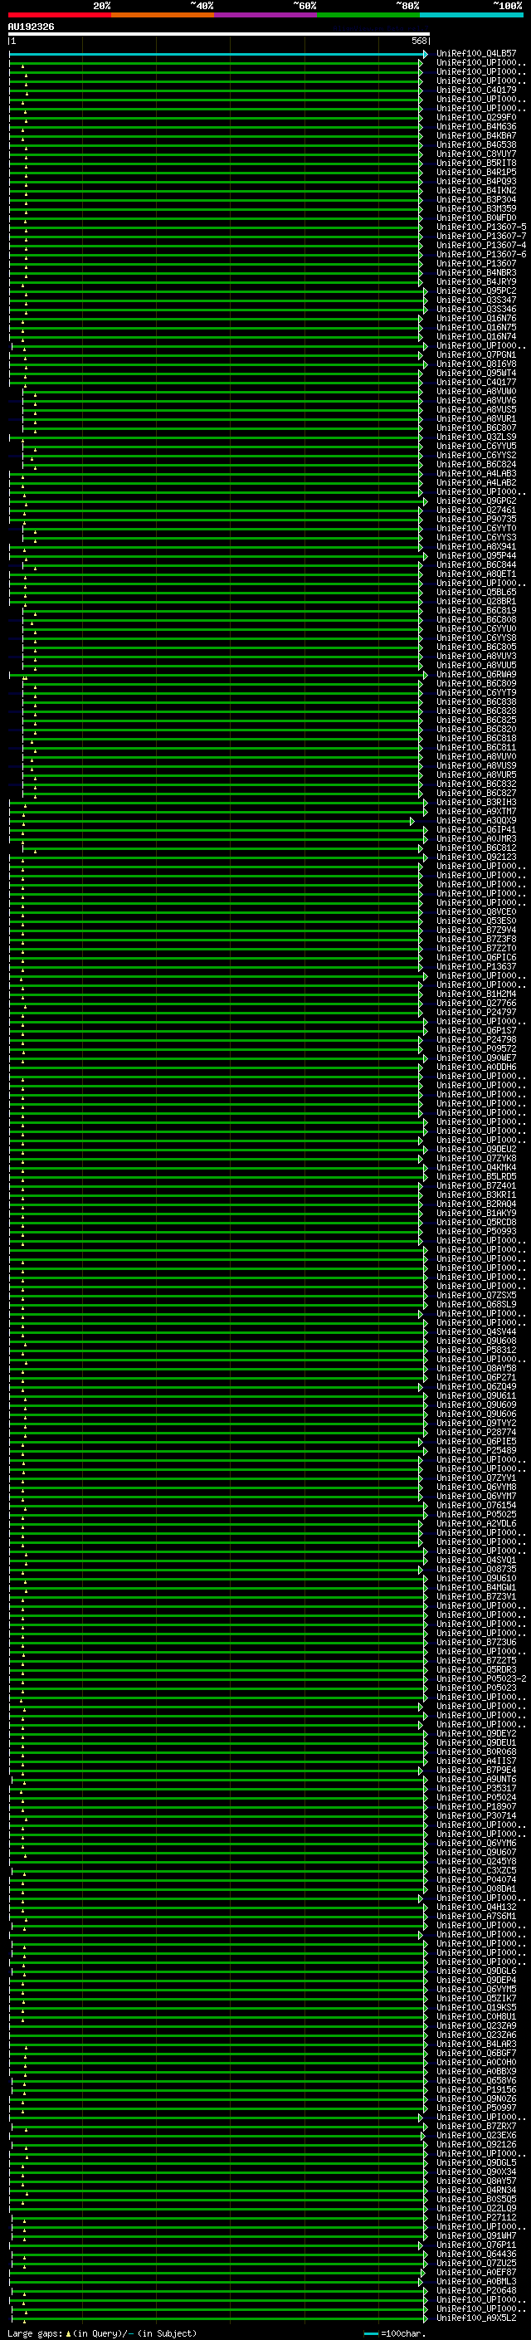Open hit UniRef100_Q4LB57

(476, 55)
